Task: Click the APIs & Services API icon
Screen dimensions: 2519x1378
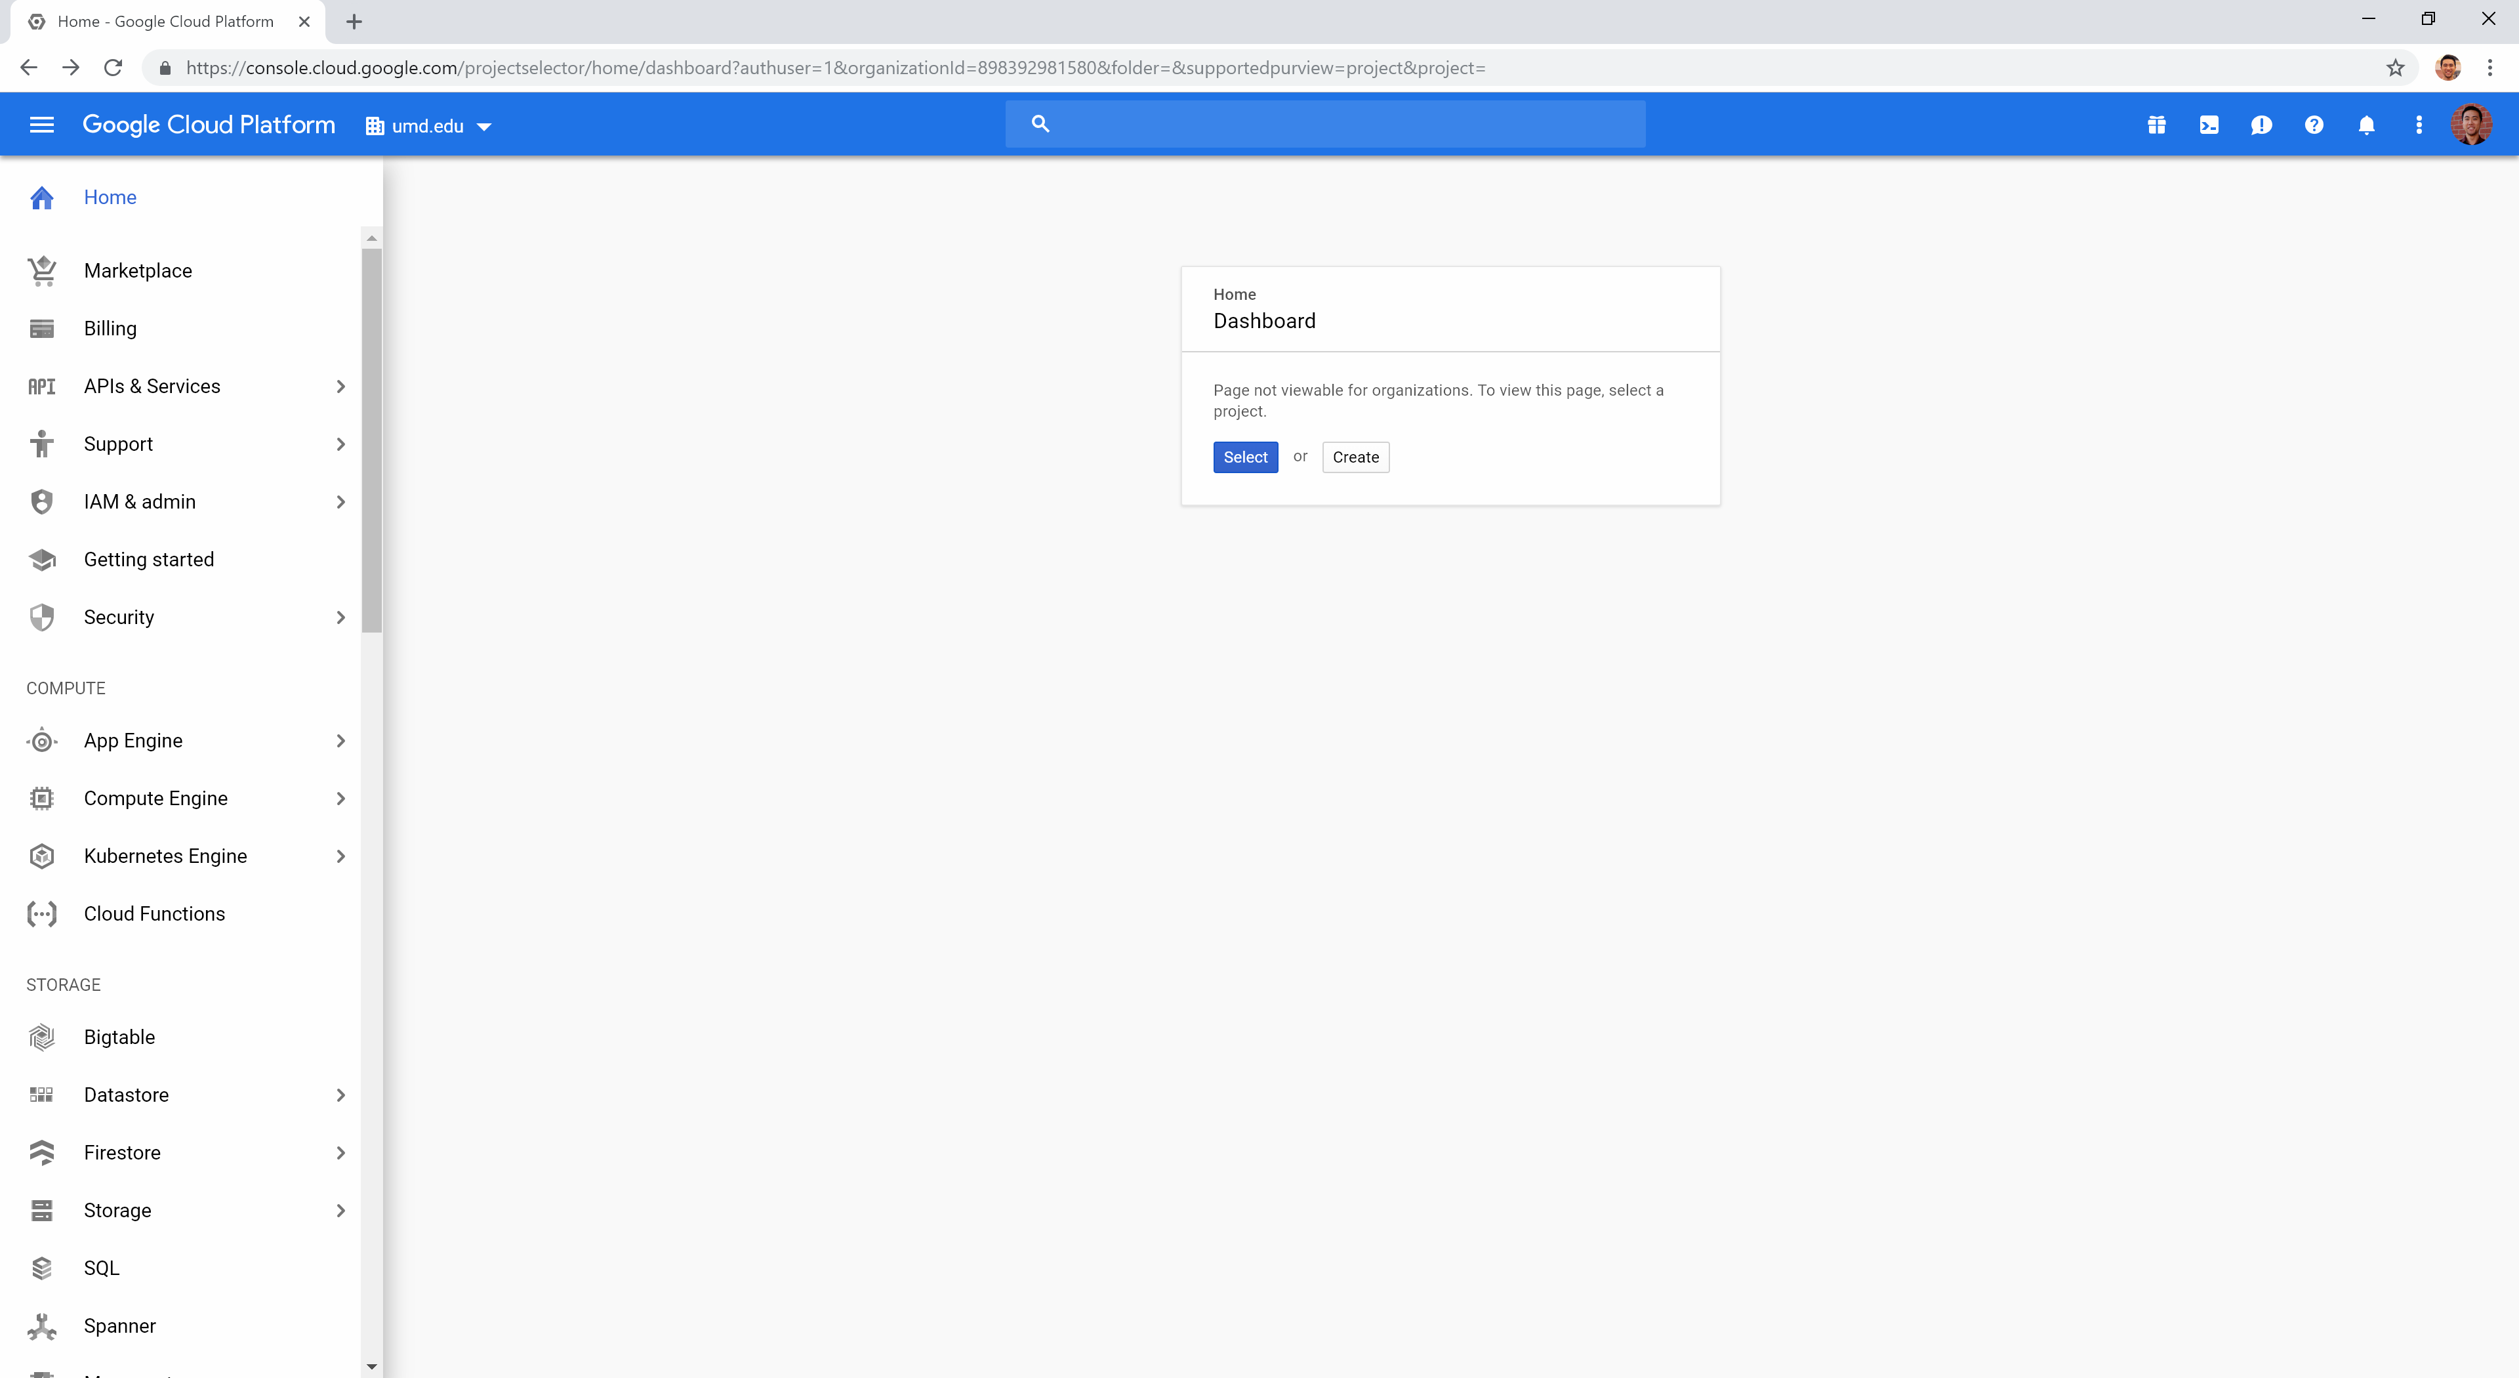Action: [x=41, y=386]
